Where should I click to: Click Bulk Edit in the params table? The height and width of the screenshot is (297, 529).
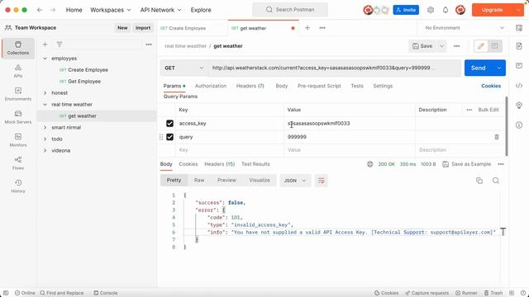(x=488, y=110)
